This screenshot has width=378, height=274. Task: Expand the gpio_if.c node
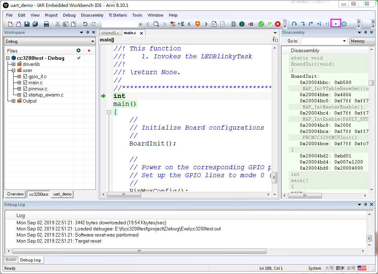(x=19, y=76)
